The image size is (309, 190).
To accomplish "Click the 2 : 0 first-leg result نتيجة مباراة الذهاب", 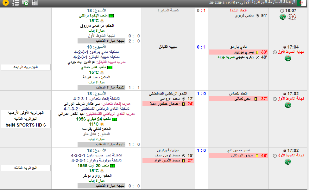I will coord(109,41).
